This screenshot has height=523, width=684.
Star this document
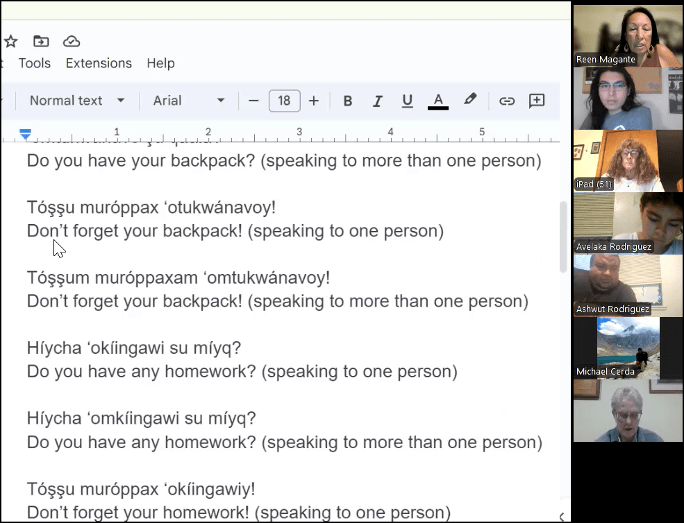pyautogui.click(x=10, y=42)
